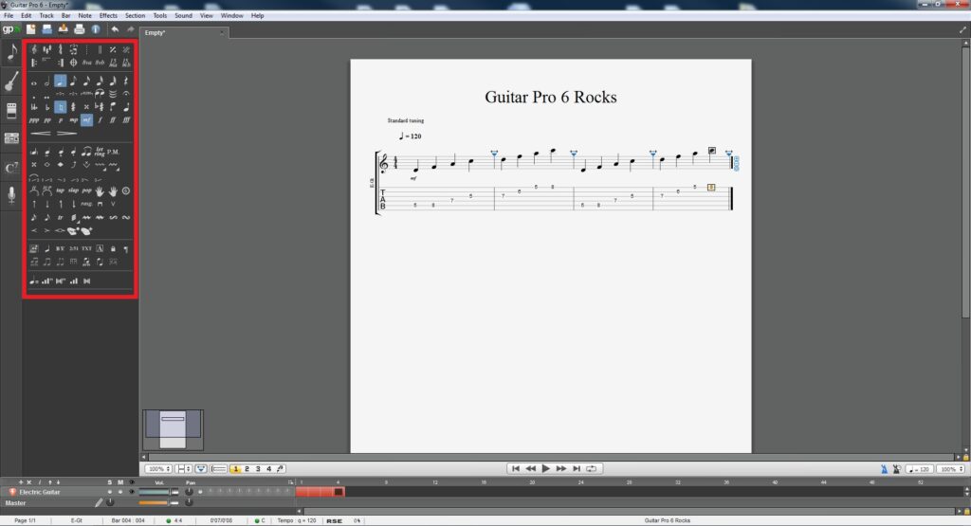Toggle the blue metronome icon
971x526 pixels.
[x=884, y=469]
